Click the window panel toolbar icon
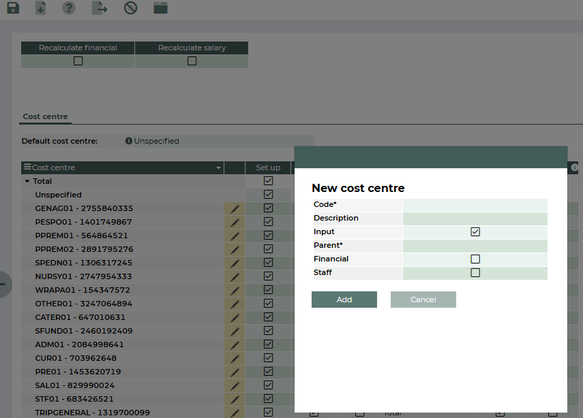 (x=160, y=8)
